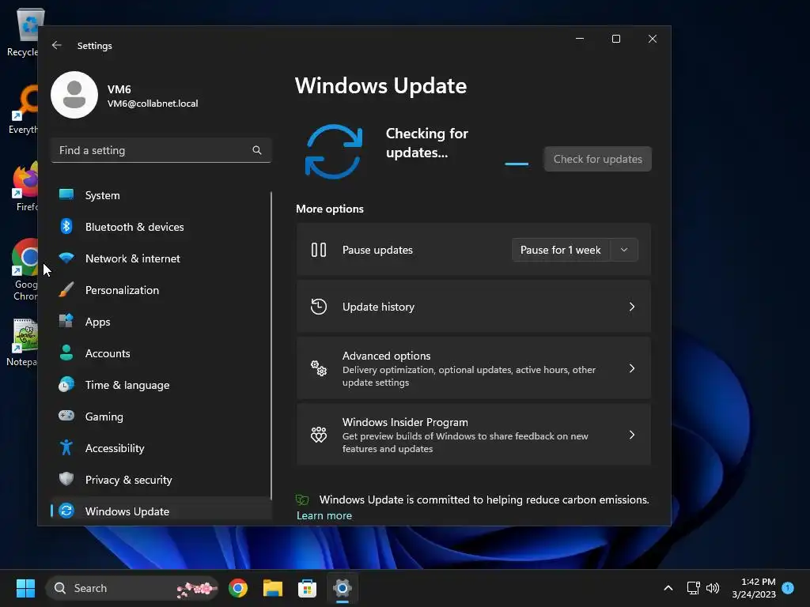Click the Notepad++ desktop shortcut
Image resolution: width=810 pixels, height=607 pixels.
coord(22,342)
